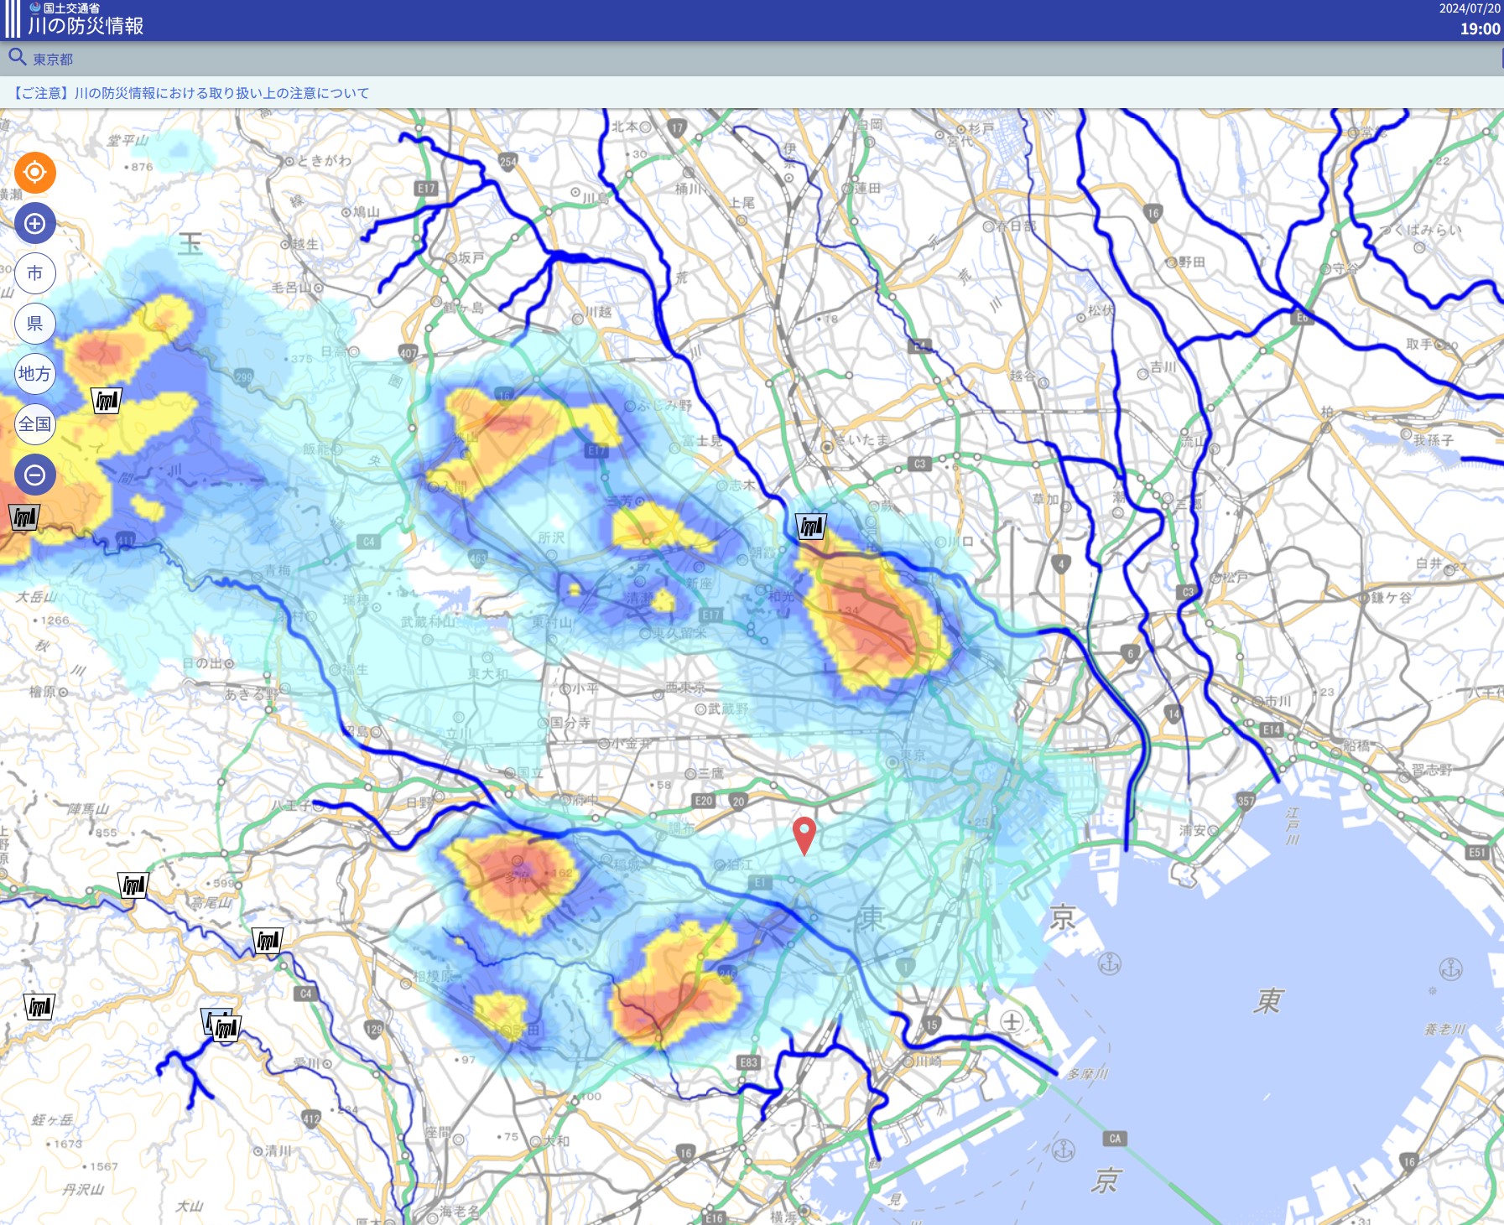1504x1225 pixels.
Task: Open the ご注意 notice link
Action: pos(190,93)
